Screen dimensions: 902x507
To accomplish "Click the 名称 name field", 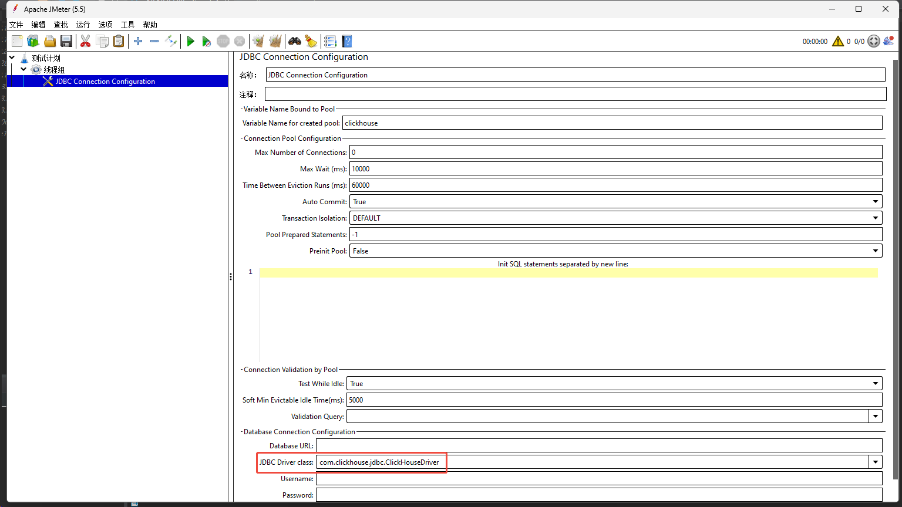I will (575, 75).
